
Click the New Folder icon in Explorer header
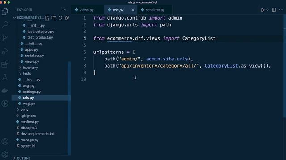click(x=54, y=18)
